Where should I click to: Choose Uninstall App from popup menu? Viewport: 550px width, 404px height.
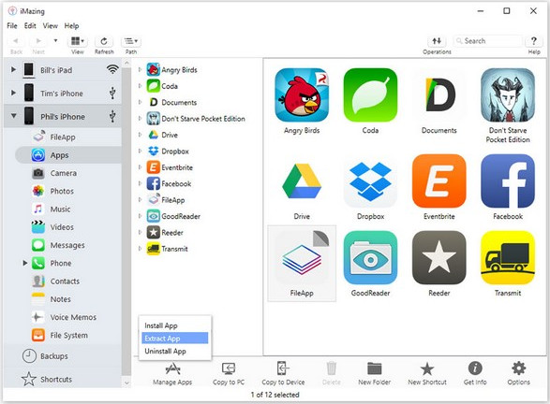pyautogui.click(x=174, y=351)
